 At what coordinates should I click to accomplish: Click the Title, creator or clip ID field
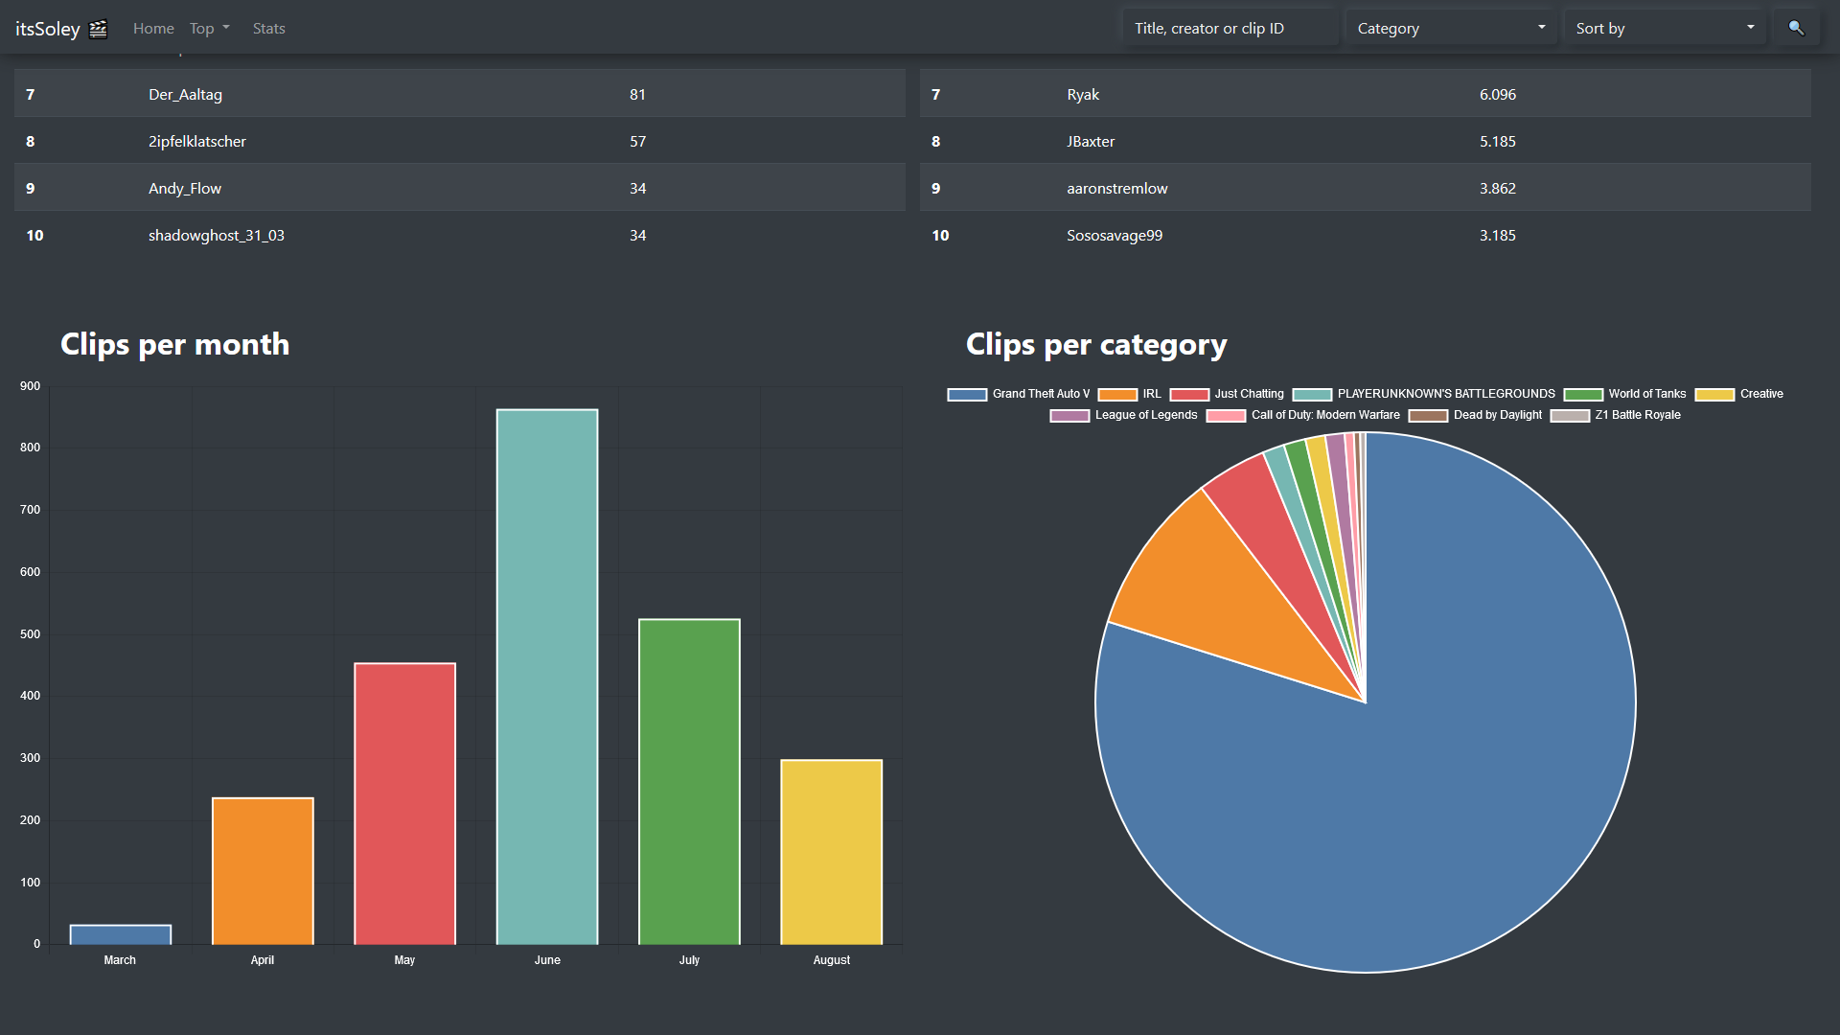click(1230, 28)
